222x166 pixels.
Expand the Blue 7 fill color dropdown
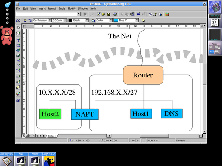pyautogui.click(x=137, y=20)
